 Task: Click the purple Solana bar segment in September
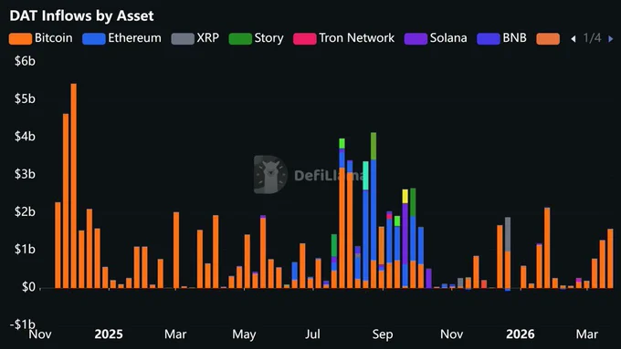click(x=405, y=234)
